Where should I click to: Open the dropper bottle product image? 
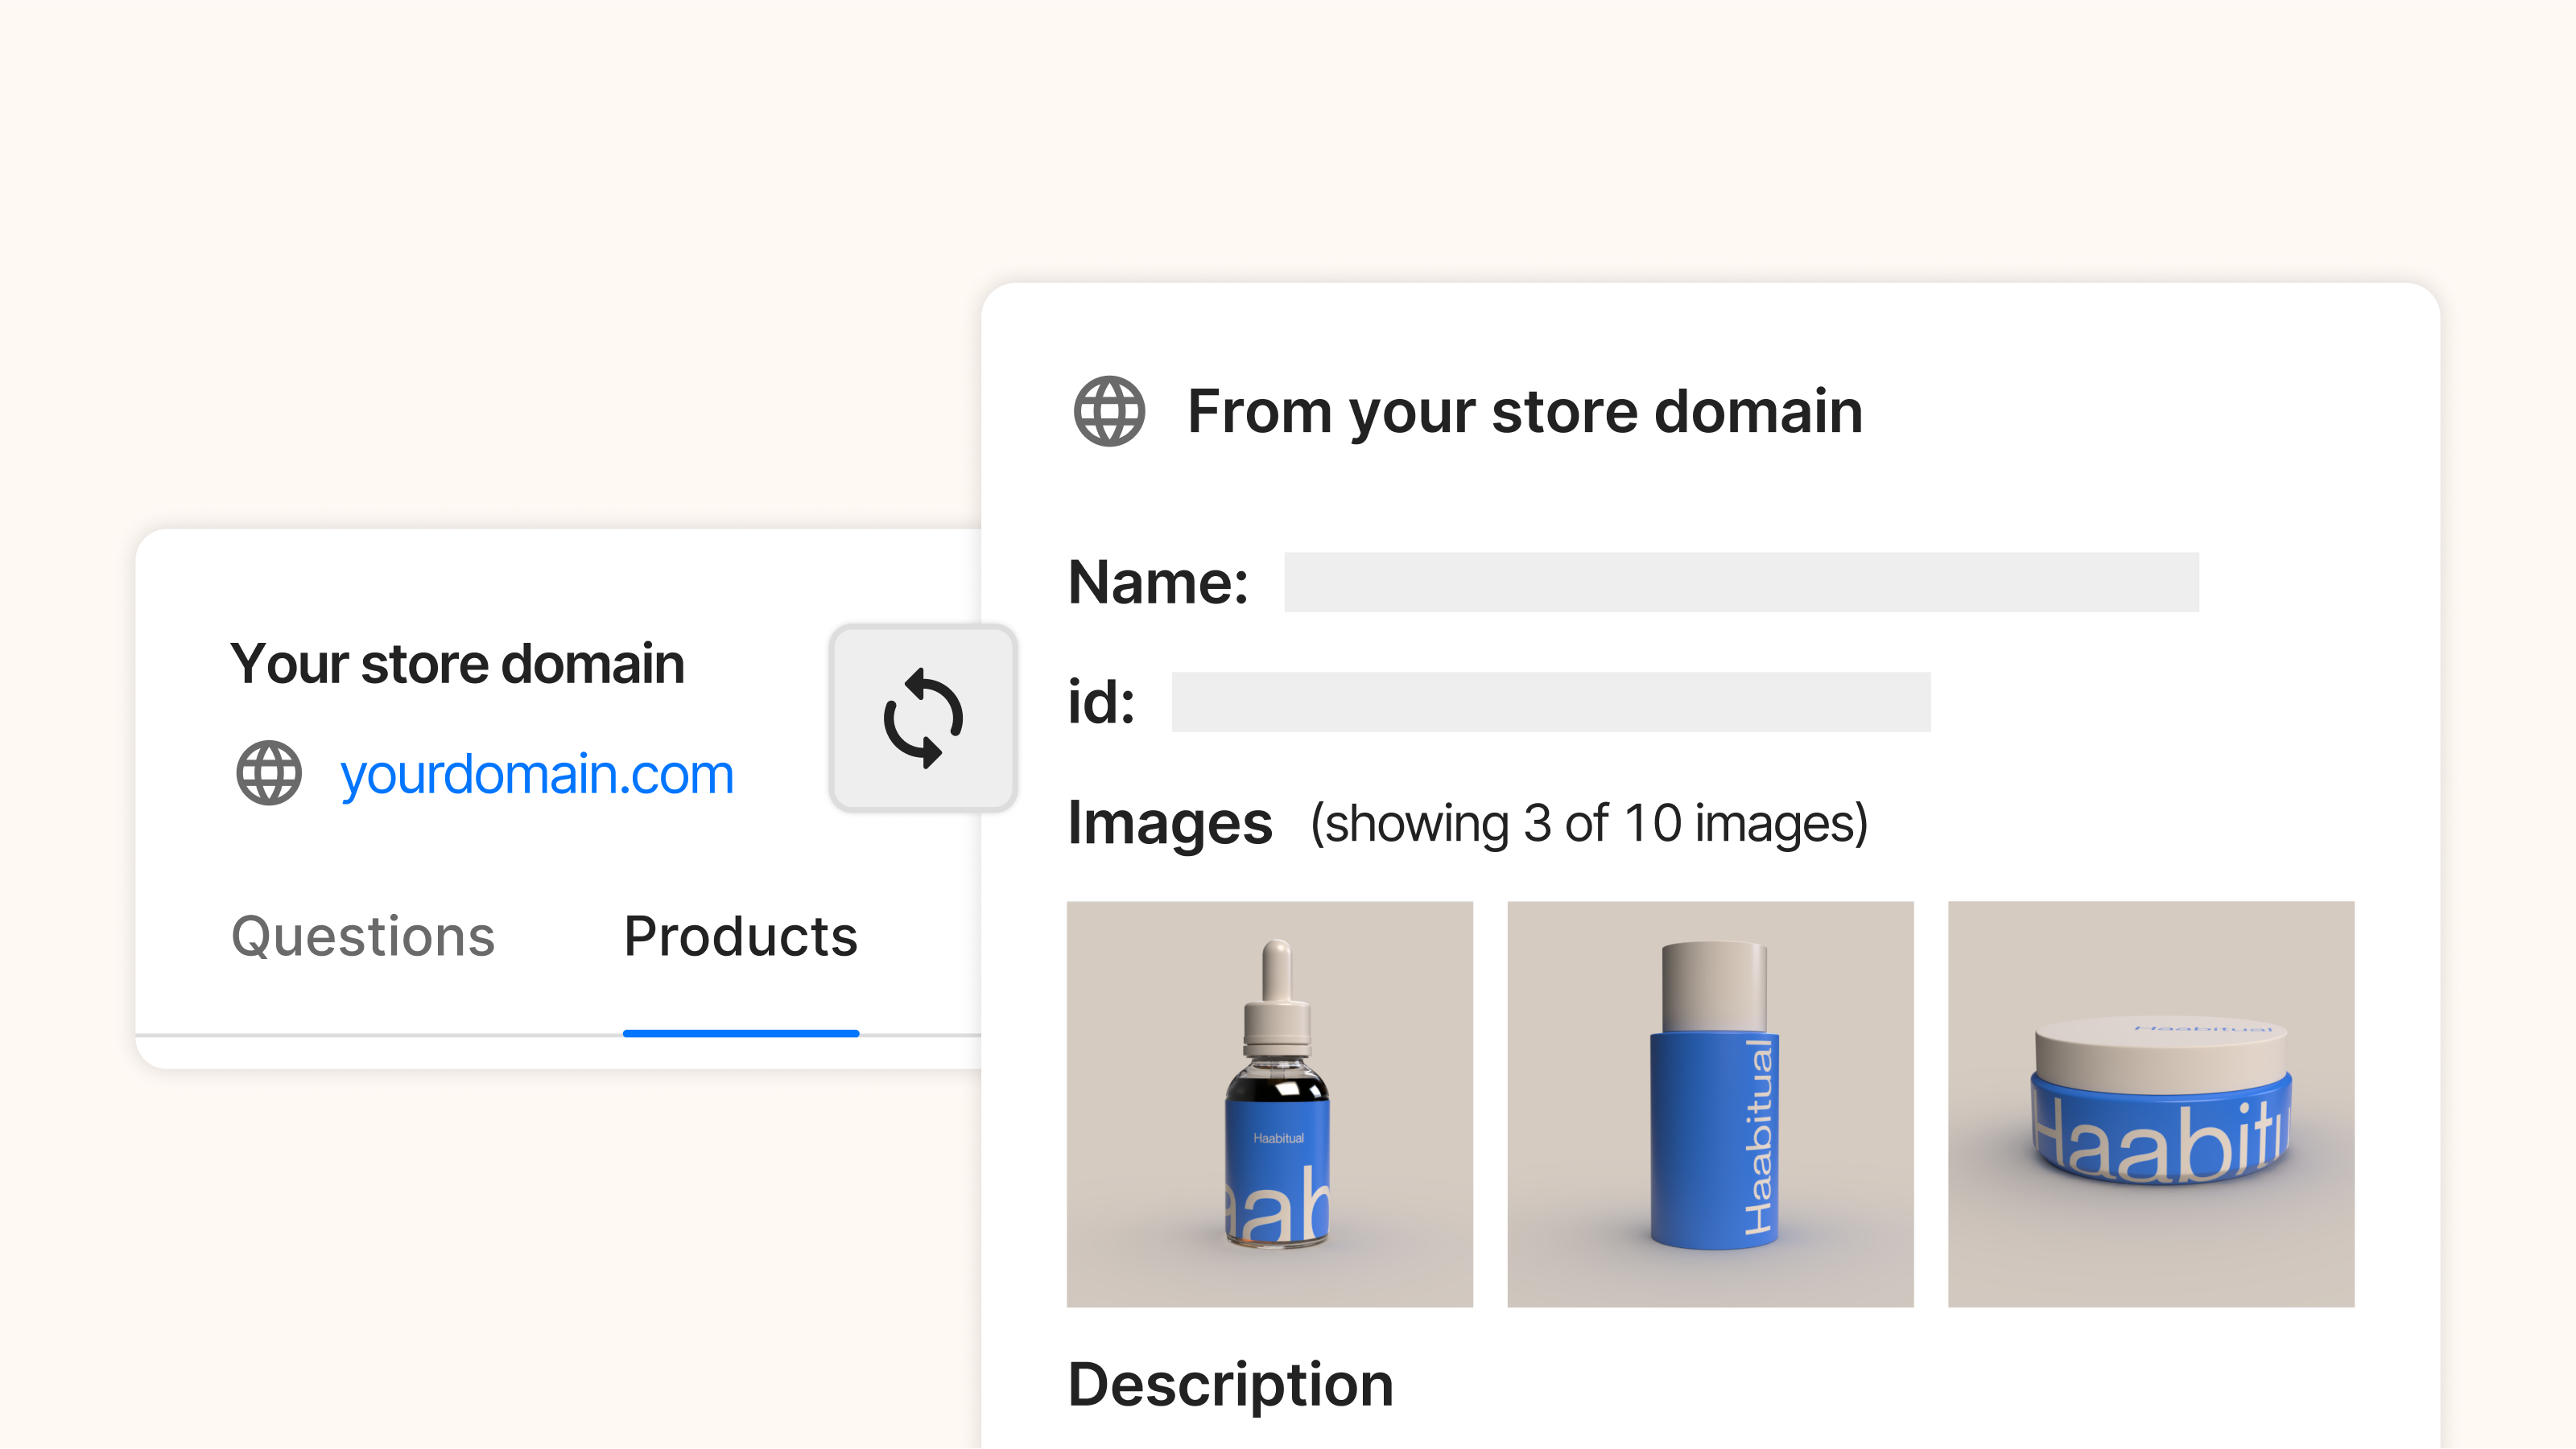pyautogui.click(x=1269, y=1103)
